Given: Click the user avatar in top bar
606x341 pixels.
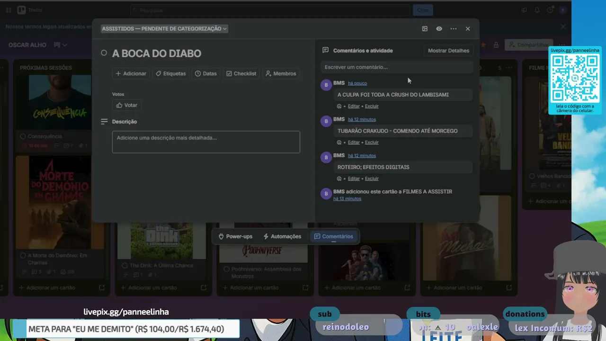Looking at the screenshot, I should (x=562, y=10).
